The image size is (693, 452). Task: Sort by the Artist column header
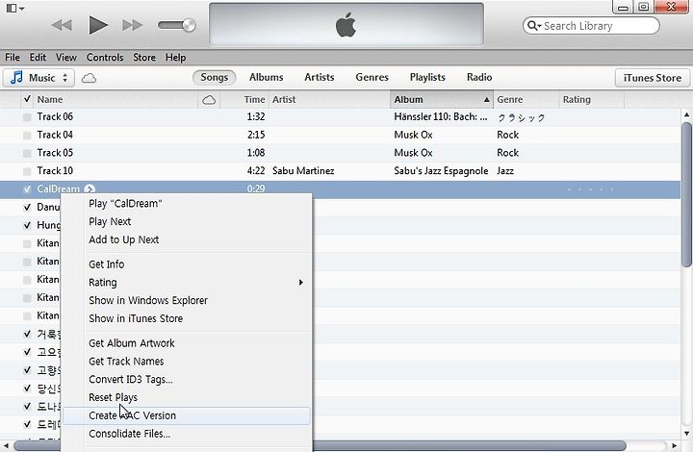tap(329, 100)
